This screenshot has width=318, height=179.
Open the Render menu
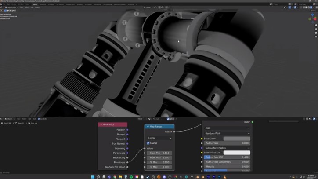[x=14, y=4]
